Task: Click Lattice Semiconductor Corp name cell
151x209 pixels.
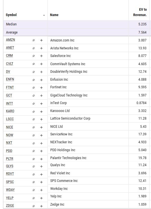Action: pos(70,118)
